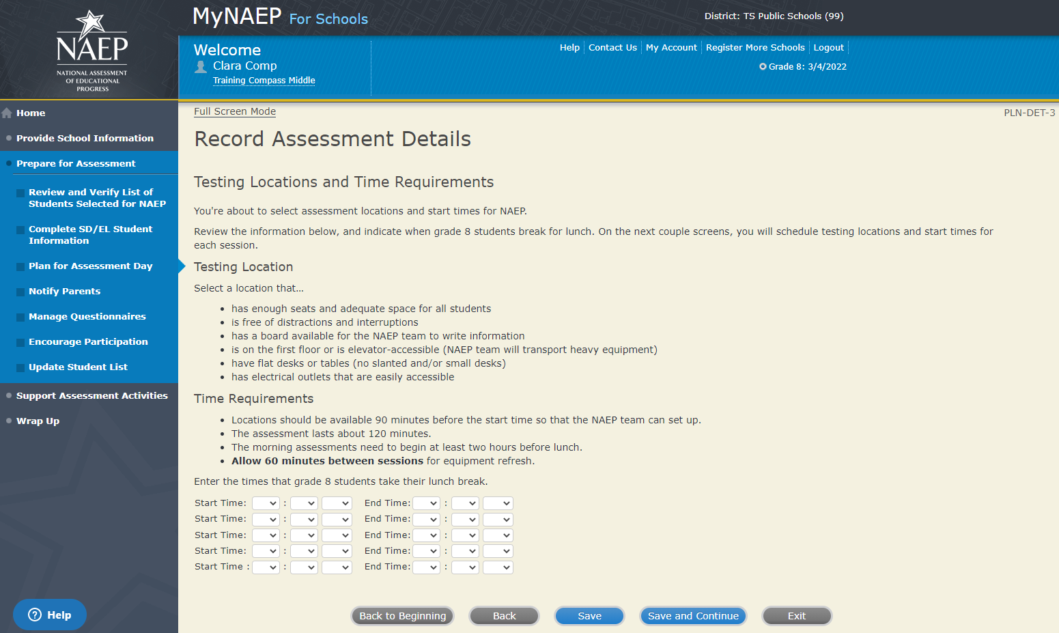Open Complete SD/EL Student Information
Viewport: 1059px width, 633px height.
(90, 235)
